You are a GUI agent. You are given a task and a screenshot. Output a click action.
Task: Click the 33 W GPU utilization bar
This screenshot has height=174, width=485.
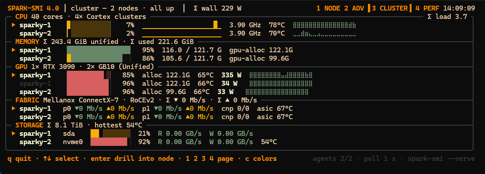[x=89, y=92]
